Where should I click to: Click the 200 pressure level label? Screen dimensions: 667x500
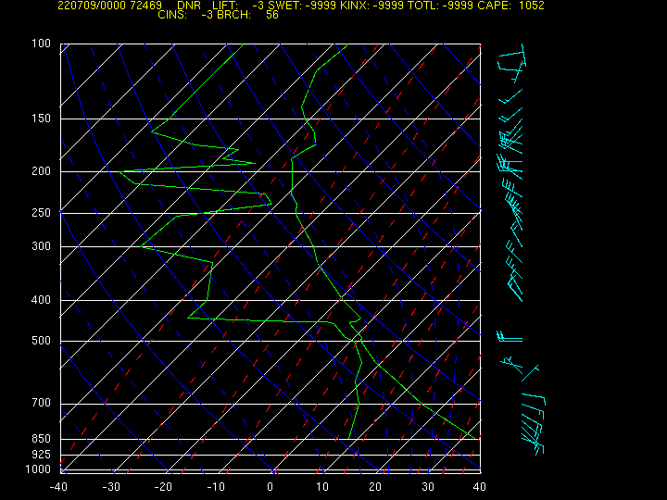point(42,171)
